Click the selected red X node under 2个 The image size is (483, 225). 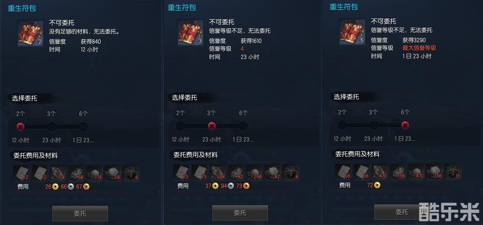coord(20,127)
